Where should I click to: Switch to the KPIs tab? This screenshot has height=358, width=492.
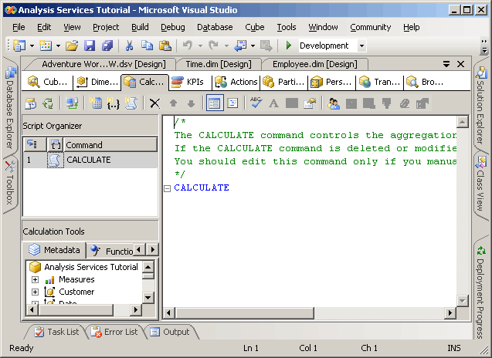(x=189, y=82)
